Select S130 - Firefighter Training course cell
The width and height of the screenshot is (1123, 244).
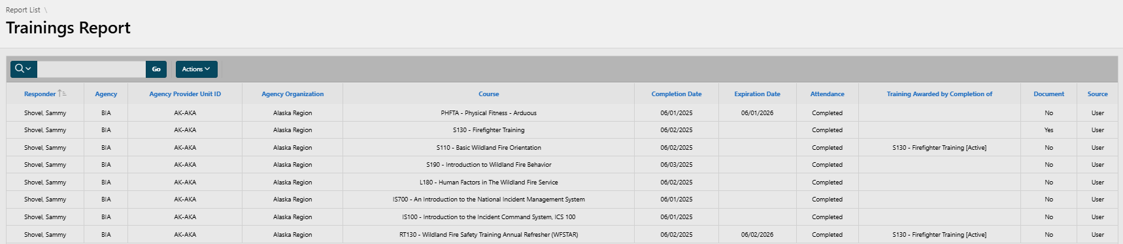pos(488,130)
